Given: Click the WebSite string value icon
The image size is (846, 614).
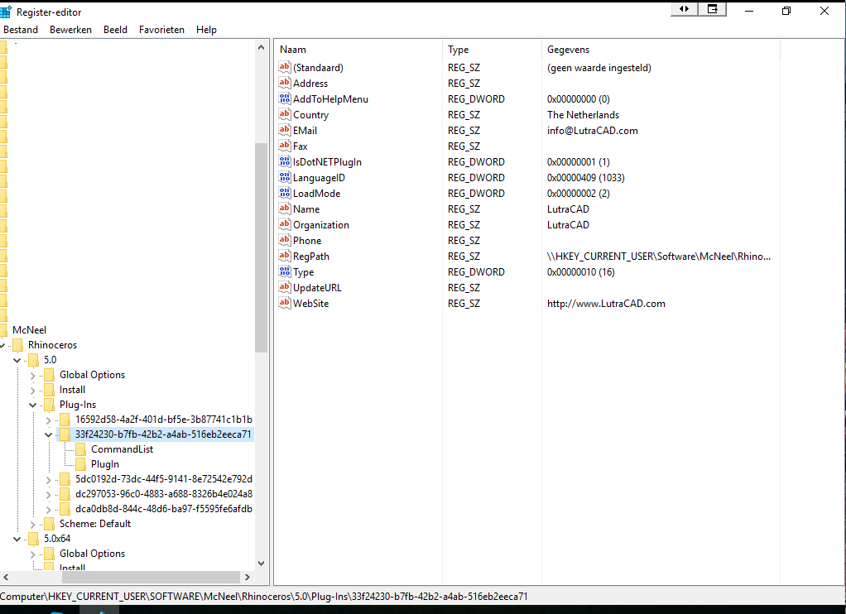Looking at the screenshot, I should tap(284, 302).
